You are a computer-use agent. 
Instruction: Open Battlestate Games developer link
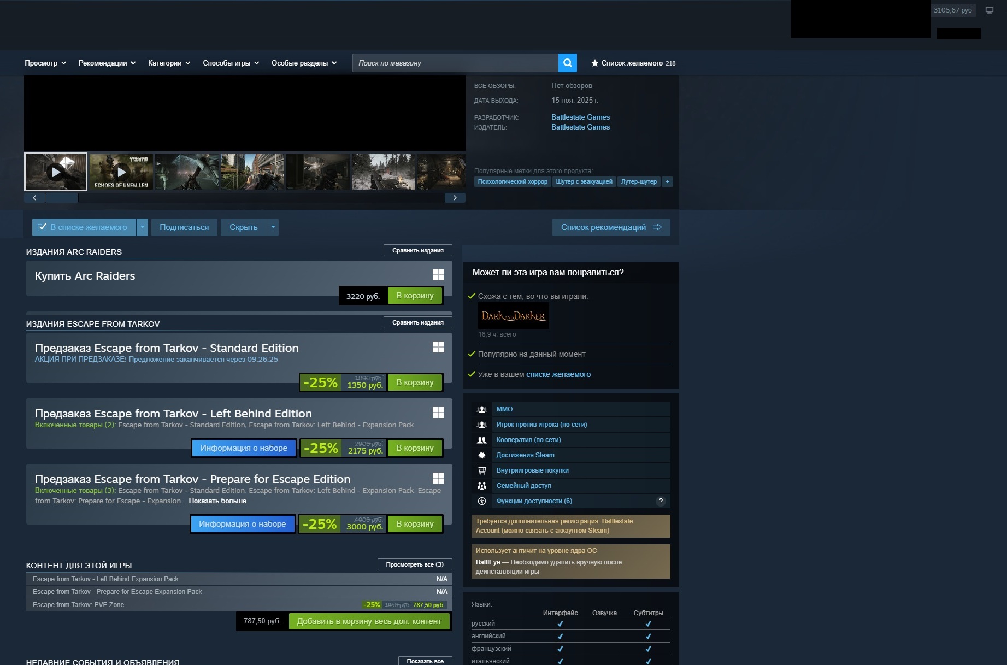(580, 117)
